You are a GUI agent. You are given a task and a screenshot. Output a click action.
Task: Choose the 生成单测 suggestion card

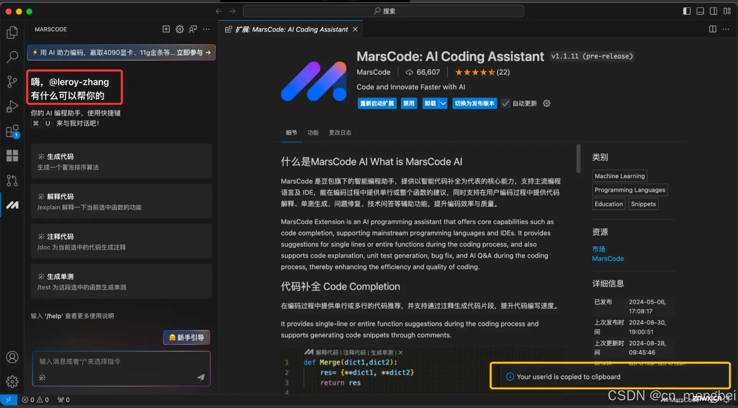[121, 281]
